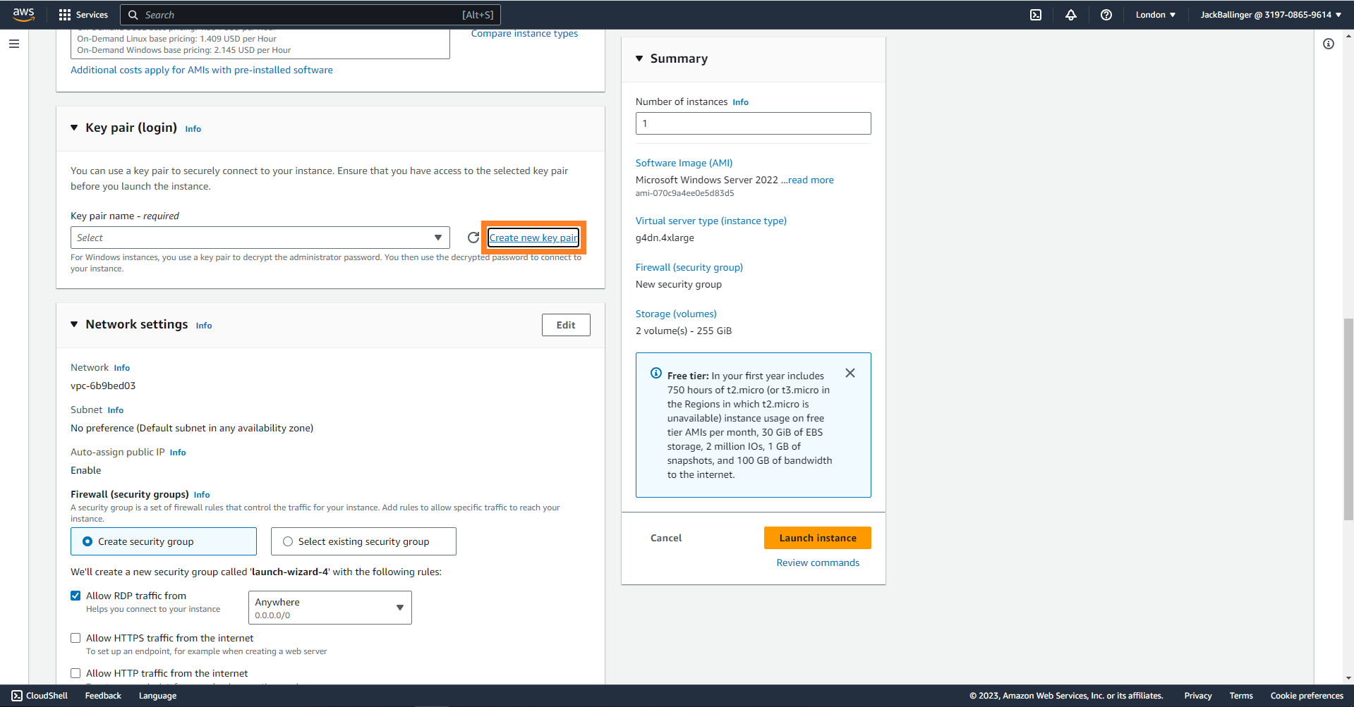The image size is (1354, 707).
Task: Refresh the key pair list
Action: [x=473, y=238]
